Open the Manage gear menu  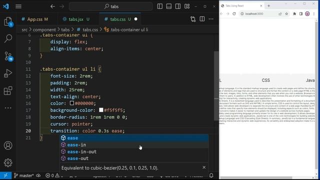click(x=8, y=162)
